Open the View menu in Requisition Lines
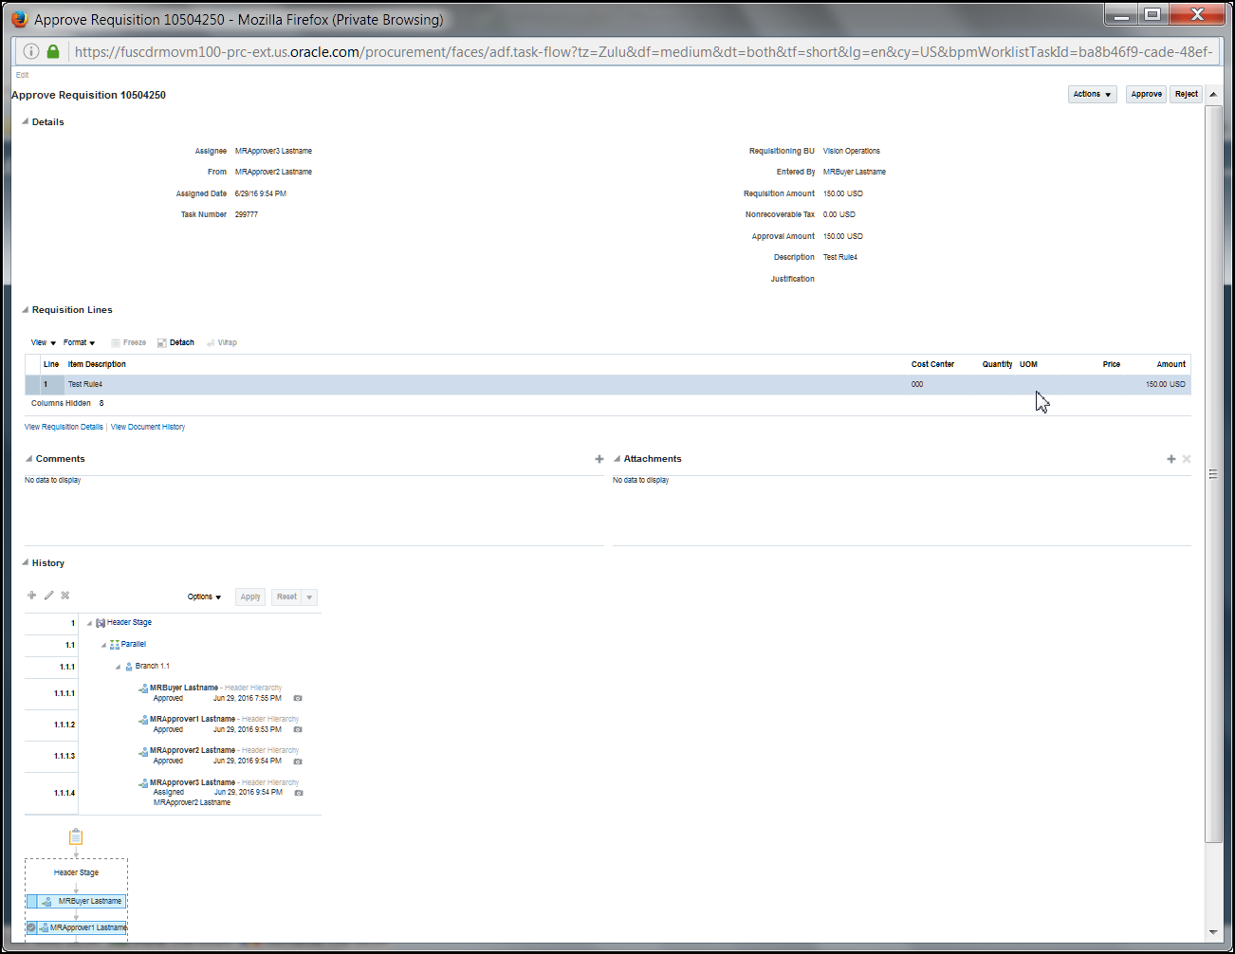The image size is (1235, 954). (x=42, y=342)
